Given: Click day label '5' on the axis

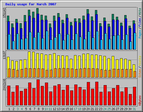Looking at the screenshot, I should 26,109.
